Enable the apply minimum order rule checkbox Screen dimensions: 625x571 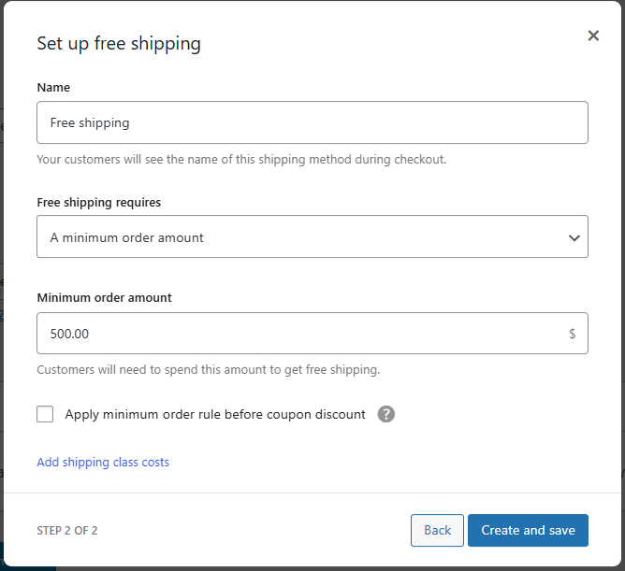pos(45,414)
